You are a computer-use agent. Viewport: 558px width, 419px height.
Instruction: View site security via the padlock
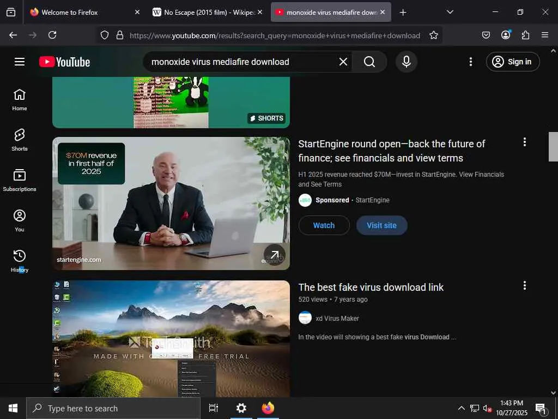(120, 35)
